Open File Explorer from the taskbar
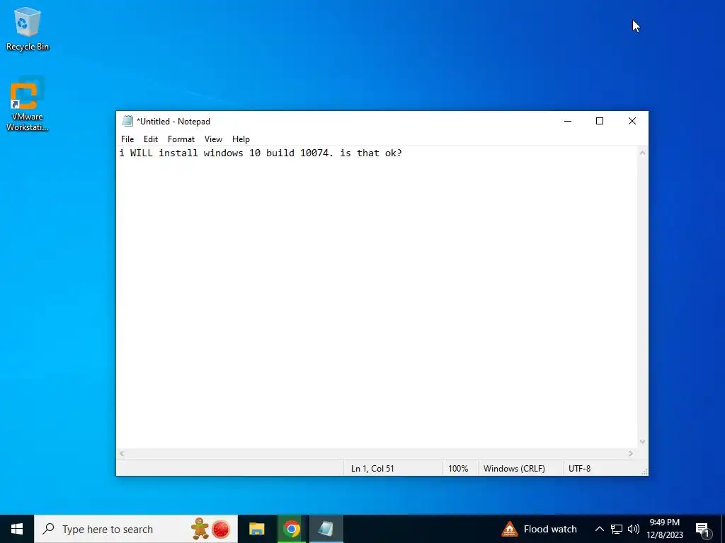725x543 pixels. 256,529
